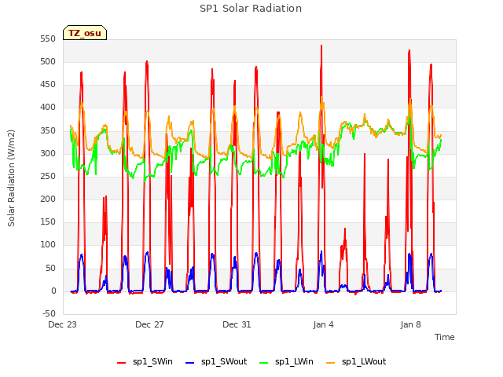
Task: Click the Dec 27 x-axis tick label
Action: pos(149,324)
